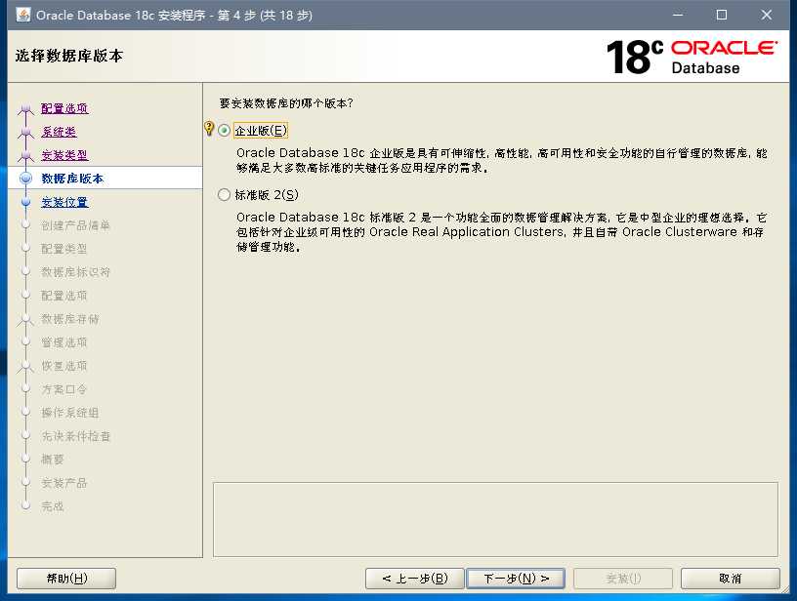Click the 操作系统组 step label
This screenshot has height=601, width=797.
point(70,413)
